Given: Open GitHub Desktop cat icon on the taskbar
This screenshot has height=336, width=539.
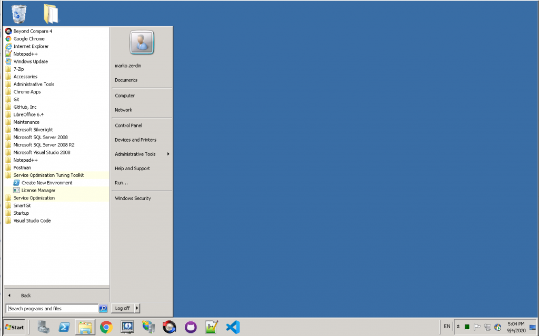Looking at the screenshot, I should click(191, 327).
